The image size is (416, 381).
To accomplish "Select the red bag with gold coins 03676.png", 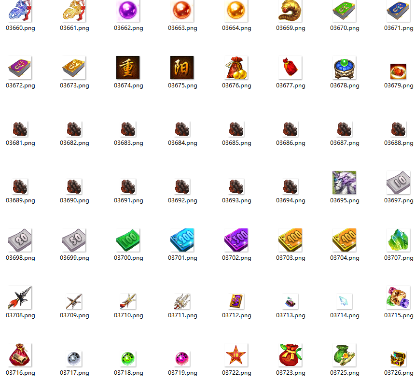I will tap(236, 68).
